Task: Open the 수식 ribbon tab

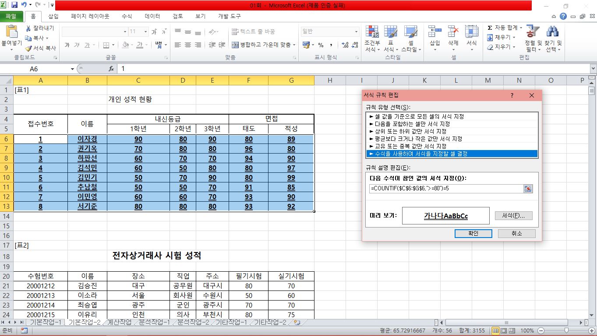Action: 127,16
